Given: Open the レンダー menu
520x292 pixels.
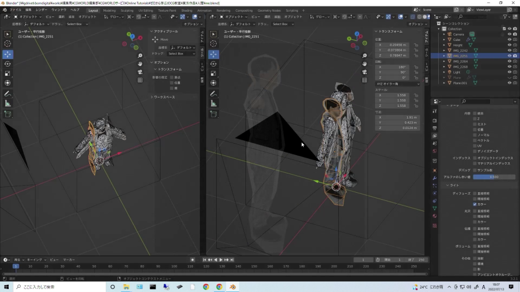Looking at the screenshot, I should click(x=41, y=10).
